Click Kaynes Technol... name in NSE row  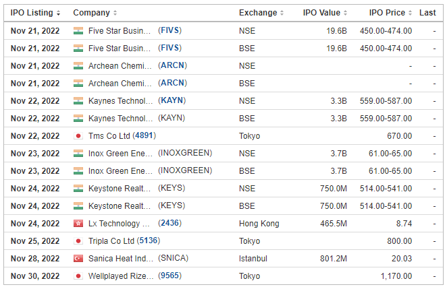[121, 101]
